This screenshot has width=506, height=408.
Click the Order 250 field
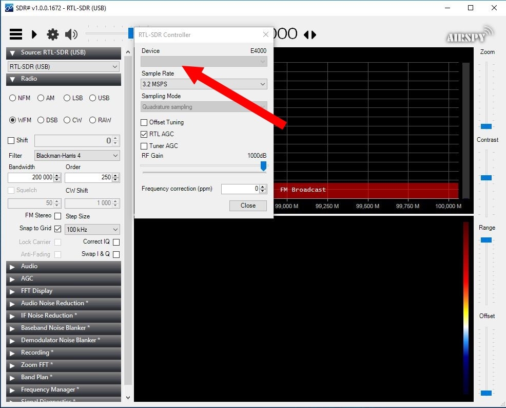click(x=88, y=177)
